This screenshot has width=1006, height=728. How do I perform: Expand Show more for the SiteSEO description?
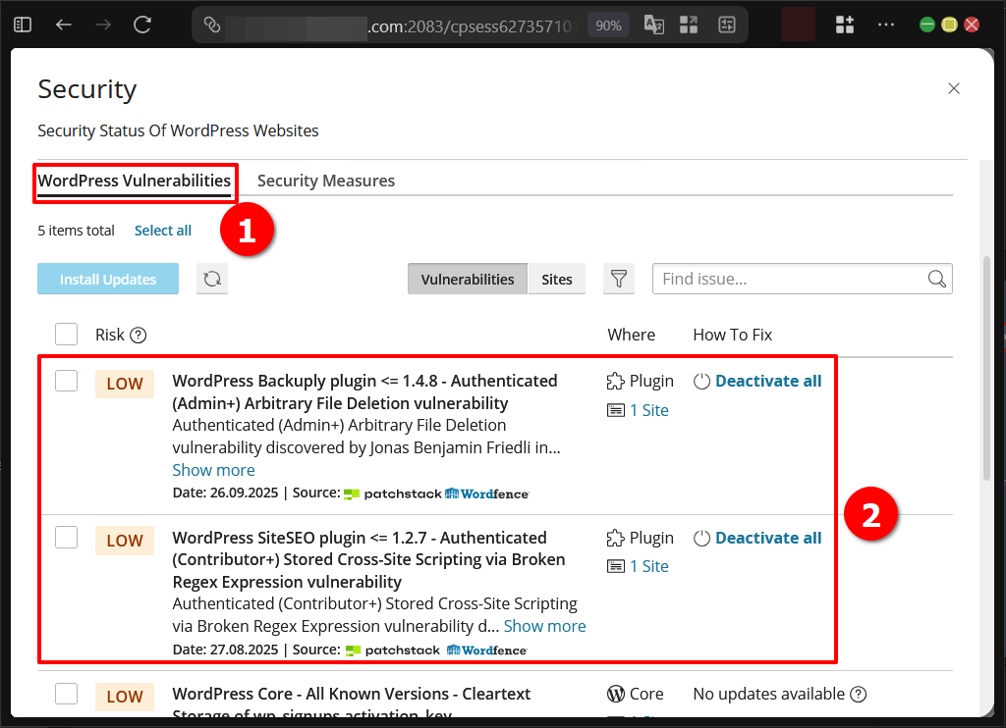tap(545, 626)
